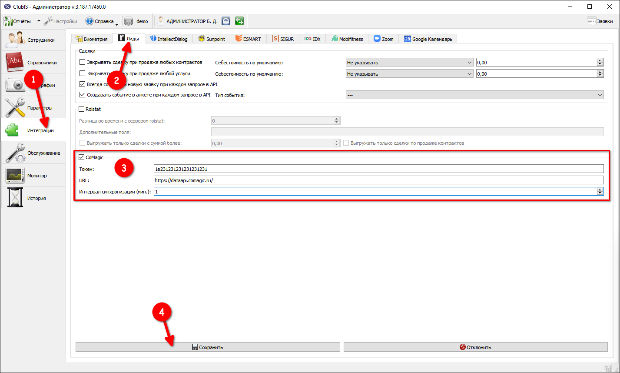Enable the Roistat checkbox
This screenshot has height=373, width=620.
click(82, 109)
